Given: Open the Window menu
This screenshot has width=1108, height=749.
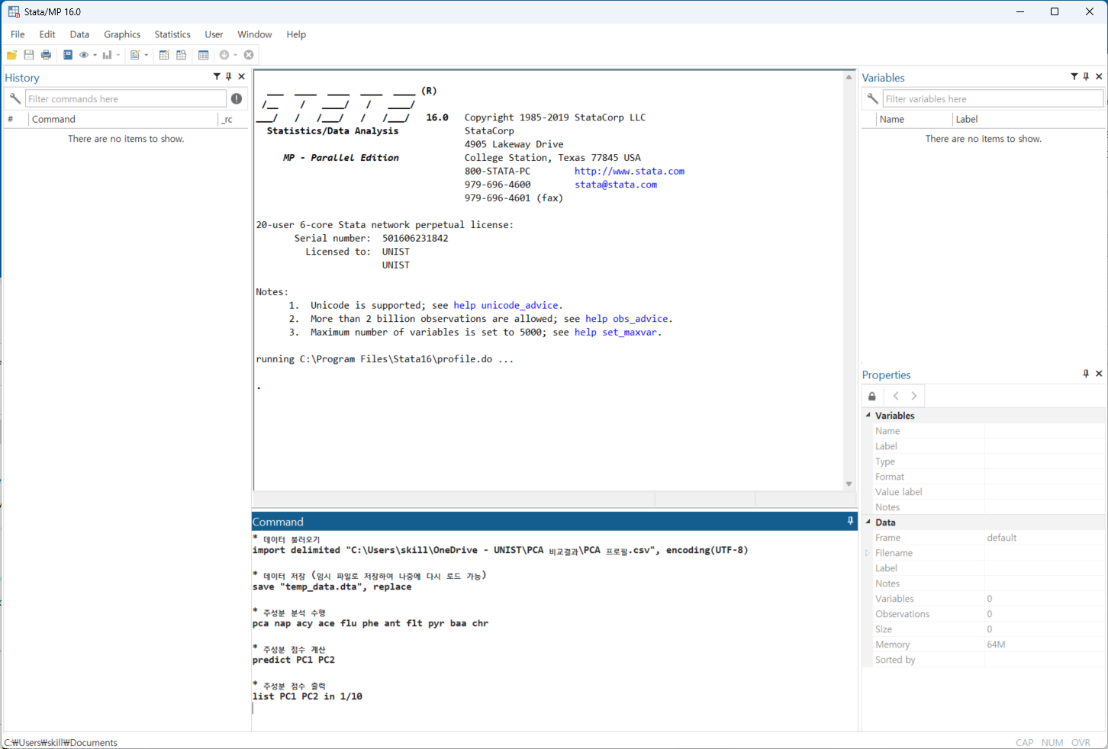Looking at the screenshot, I should click(254, 34).
